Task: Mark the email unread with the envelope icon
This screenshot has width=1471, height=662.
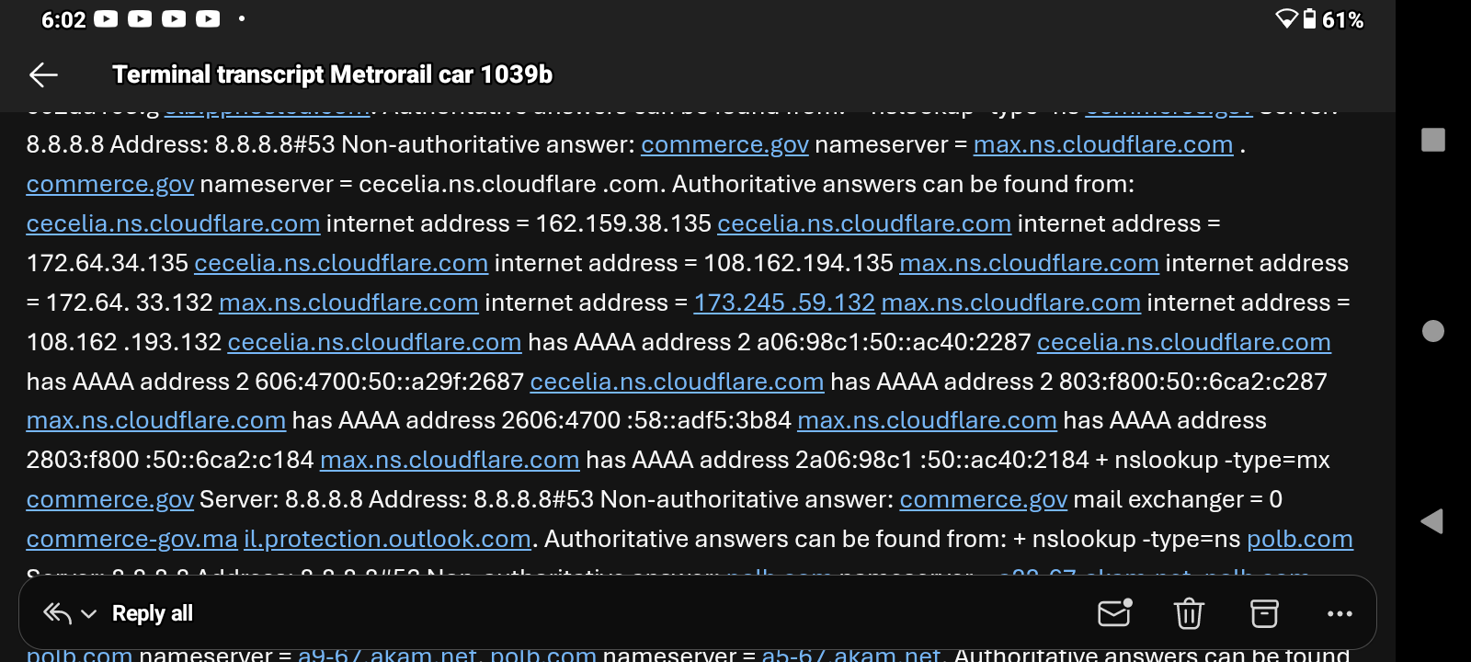Action: (x=1114, y=613)
